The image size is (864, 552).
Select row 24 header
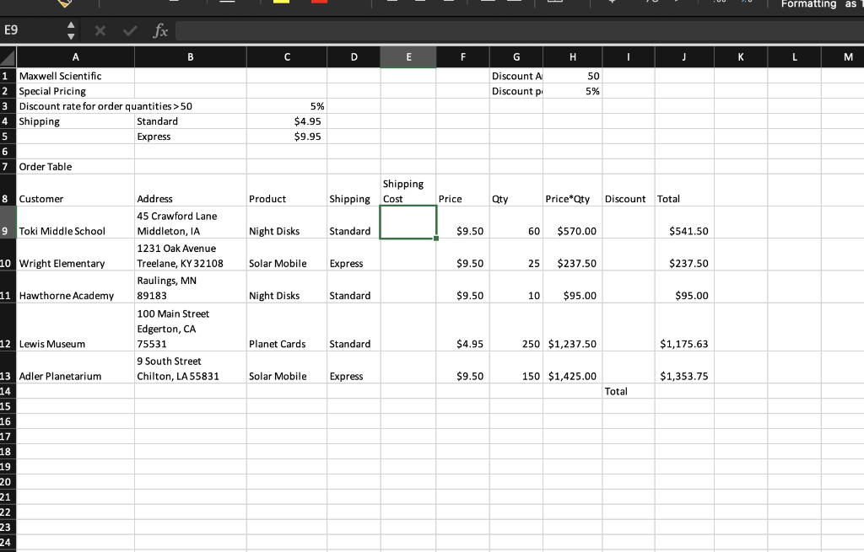8,543
